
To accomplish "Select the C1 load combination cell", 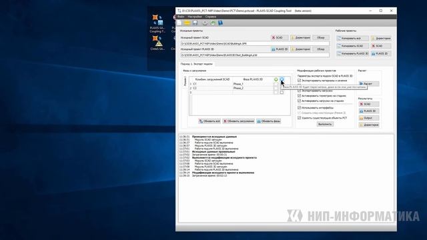I will coord(212,84).
